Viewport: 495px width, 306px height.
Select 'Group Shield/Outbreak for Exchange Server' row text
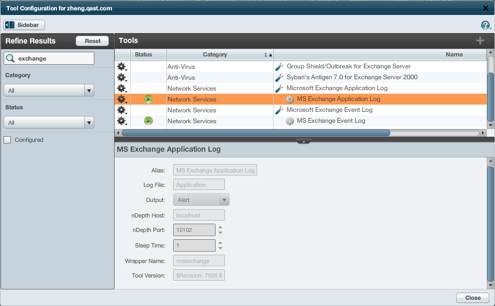coord(348,66)
